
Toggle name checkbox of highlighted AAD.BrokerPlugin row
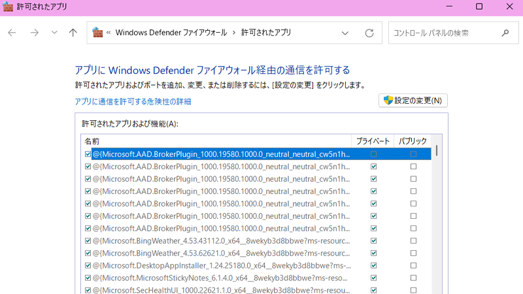pos(88,154)
